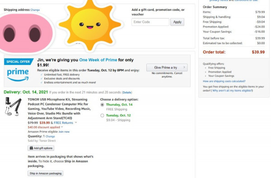Change the item quantity
This screenshot has height=178, width=271.
click(50, 136)
